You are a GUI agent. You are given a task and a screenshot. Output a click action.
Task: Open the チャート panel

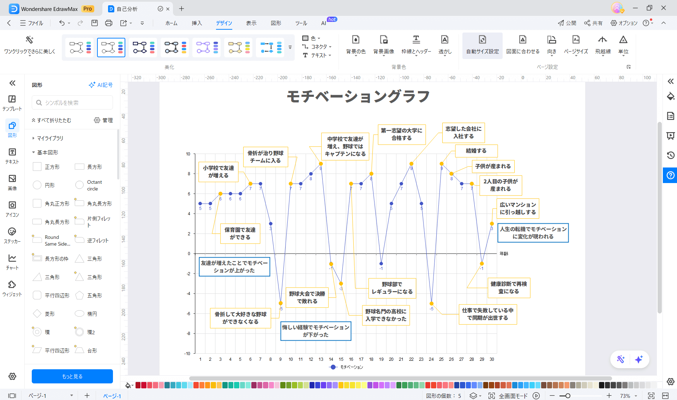click(x=12, y=261)
